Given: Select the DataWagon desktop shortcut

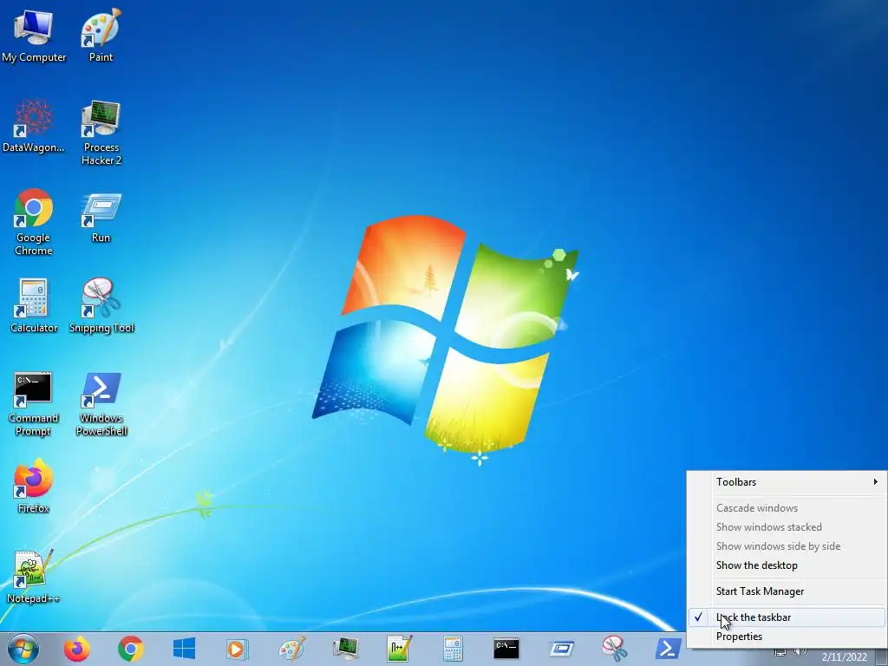Looking at the screenshot, I should click(x=34, y=126).
